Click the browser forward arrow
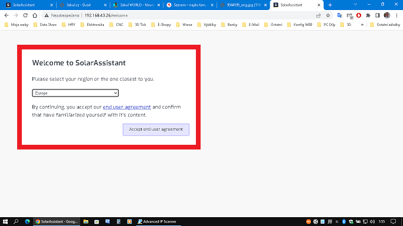The image size is (403, 226). click(16, 15)
